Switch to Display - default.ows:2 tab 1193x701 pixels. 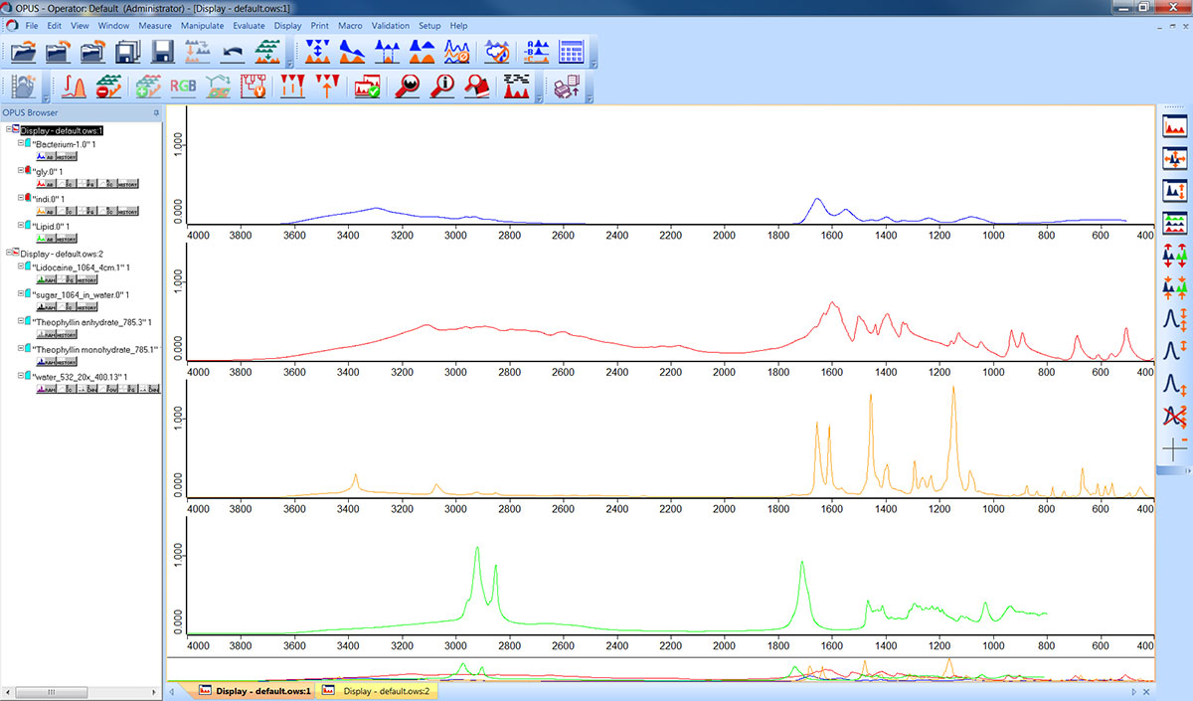click(x=386, y=690)
